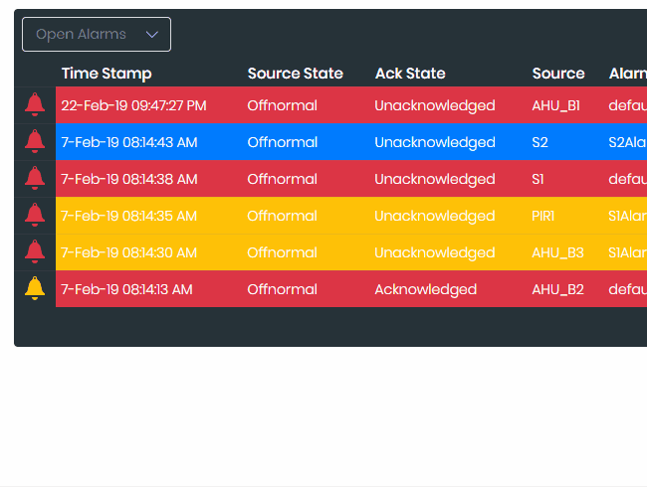Select the blue 7-Feb-19 08:14:43 AM row

click(128, 142)
